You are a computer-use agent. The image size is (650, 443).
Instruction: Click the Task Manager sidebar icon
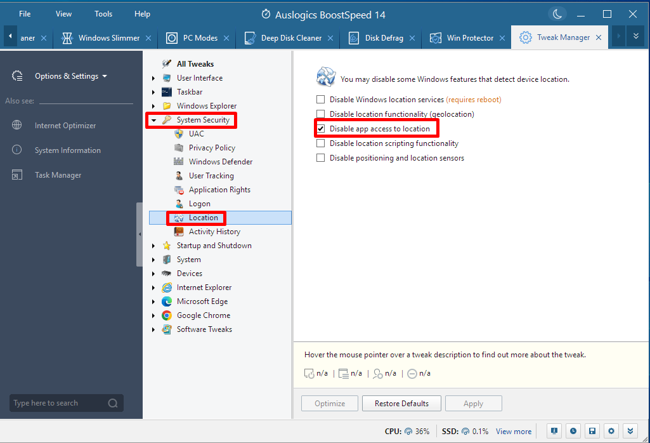pyautogui.click(x=17, y=175)
